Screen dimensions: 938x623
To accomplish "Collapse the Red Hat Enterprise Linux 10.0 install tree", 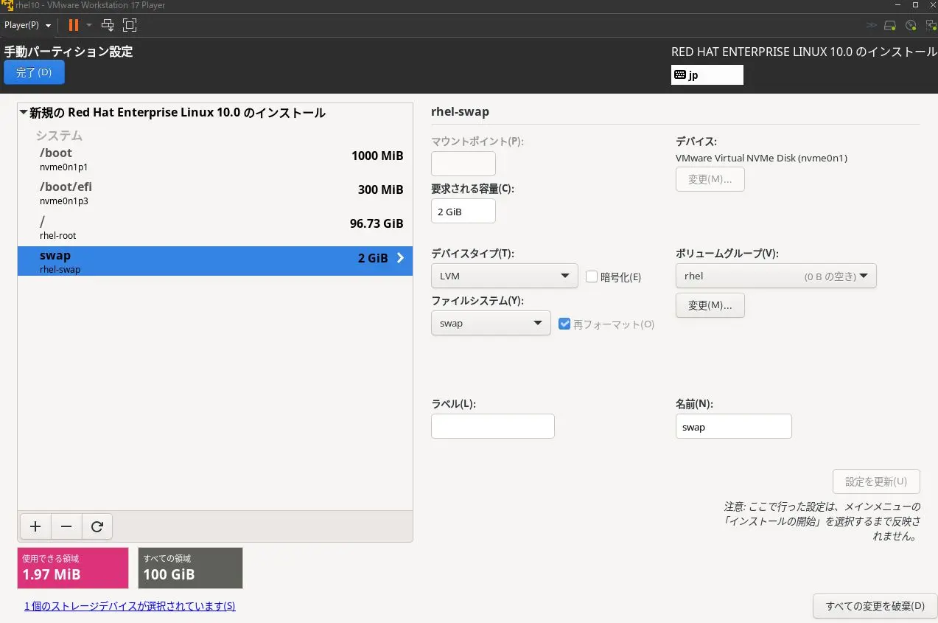I will click(24, 112).
